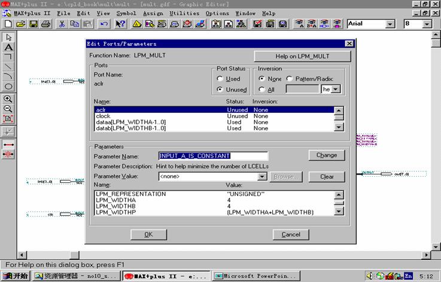
Task: Activate the context-sensitive help pointer icon
Action: pyautogui.click(x=120, y=24)
